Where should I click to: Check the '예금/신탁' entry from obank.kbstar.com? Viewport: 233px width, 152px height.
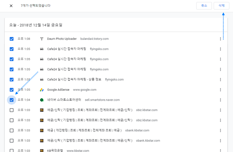[12, 141]
